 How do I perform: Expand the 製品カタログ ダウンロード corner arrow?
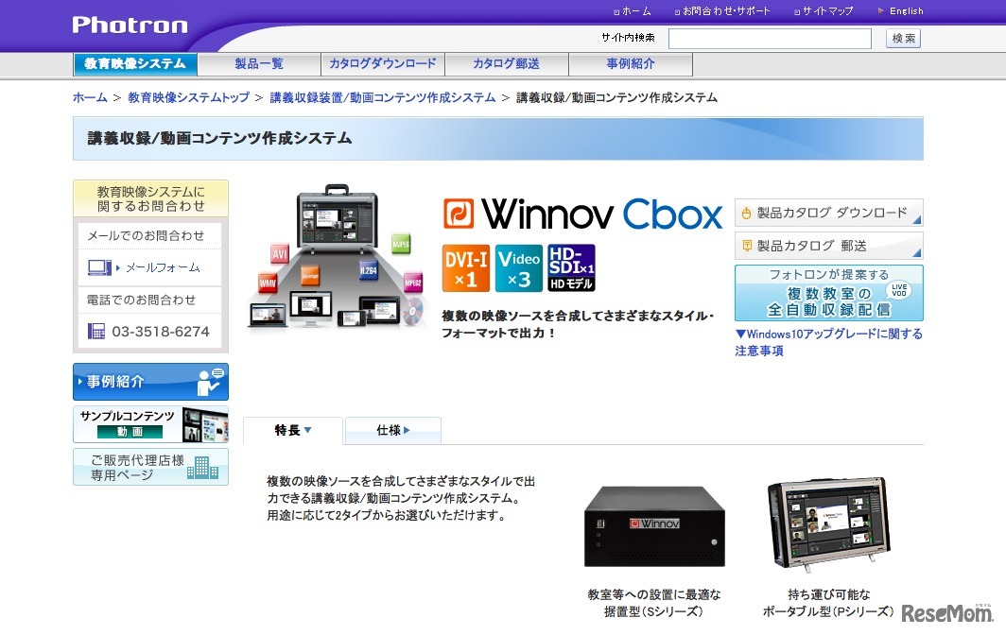tap(916, 218)
